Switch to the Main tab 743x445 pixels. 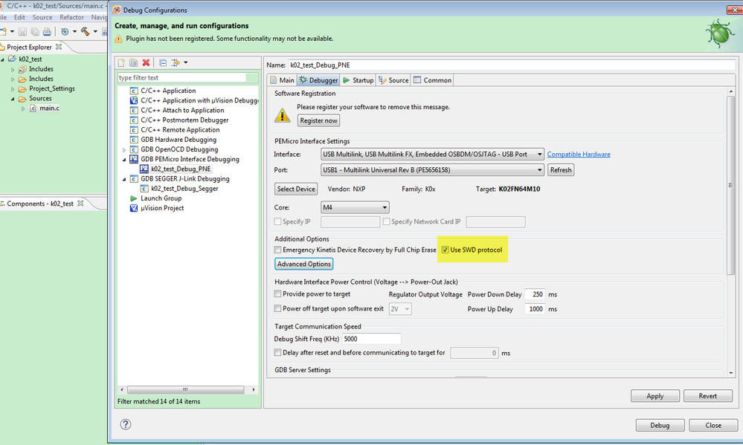(282, 80)
